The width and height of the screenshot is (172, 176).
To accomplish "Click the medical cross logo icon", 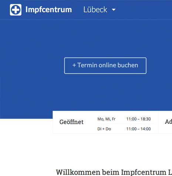I will [x=16, y=10].
